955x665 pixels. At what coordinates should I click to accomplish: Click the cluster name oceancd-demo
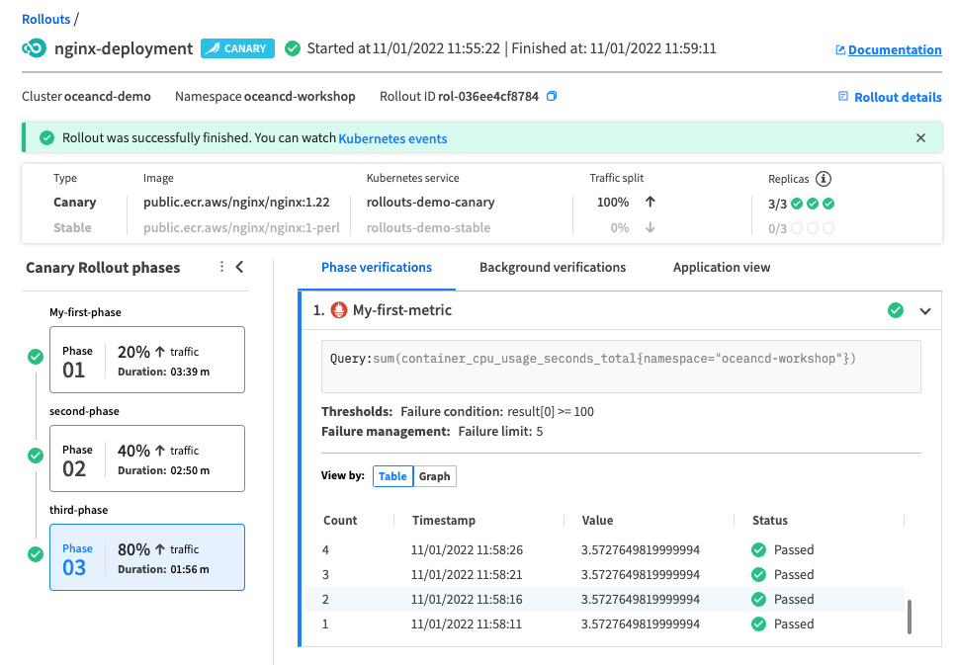point(108,97)
